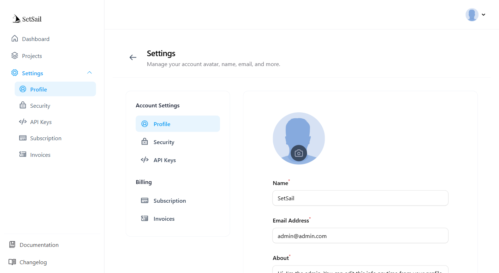Click the camera icon to change avatar
Image resolution: width=499 pixels, height=273 pixels.
tap(299, 153)
